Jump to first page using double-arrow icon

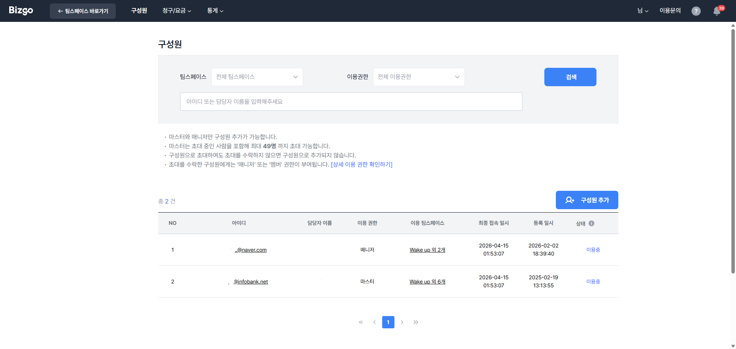[x=361, y=322]
